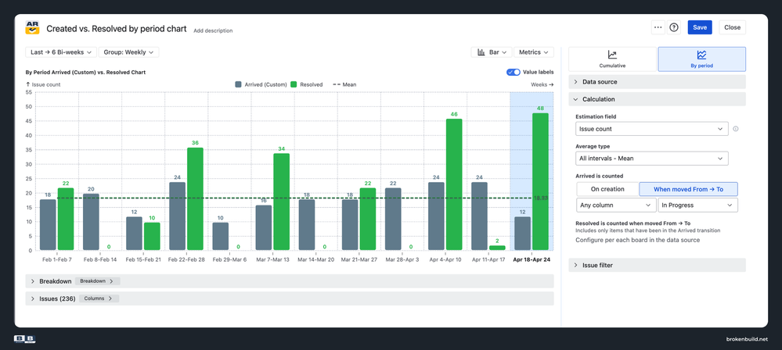Click the brokenbuild.net footer text
This screenshot has width=782, height=350.
(747, 339)
